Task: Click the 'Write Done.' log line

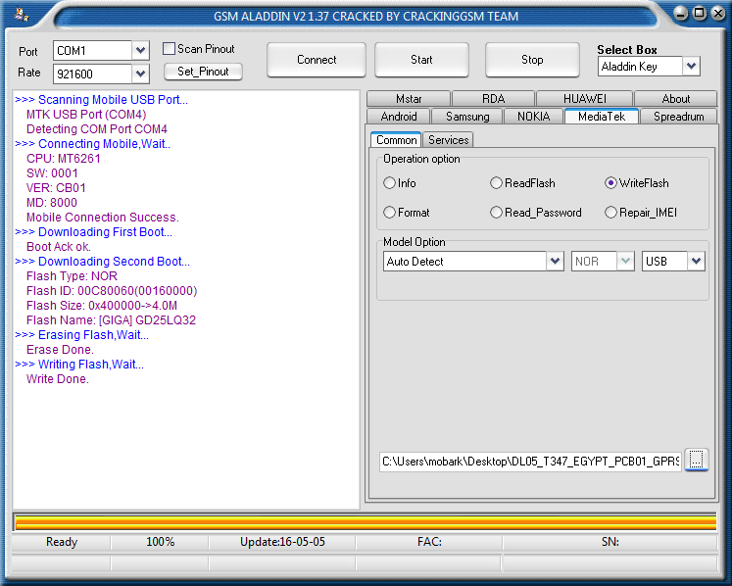Action: coord(58,379)
